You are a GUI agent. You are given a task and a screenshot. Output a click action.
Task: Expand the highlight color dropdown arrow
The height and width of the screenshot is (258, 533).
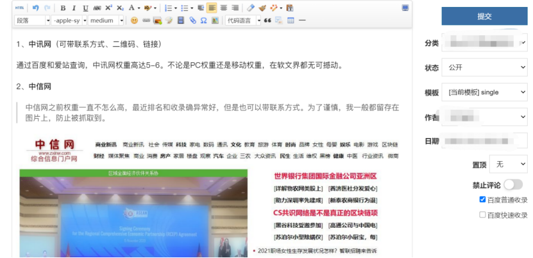tap(155, 8)
